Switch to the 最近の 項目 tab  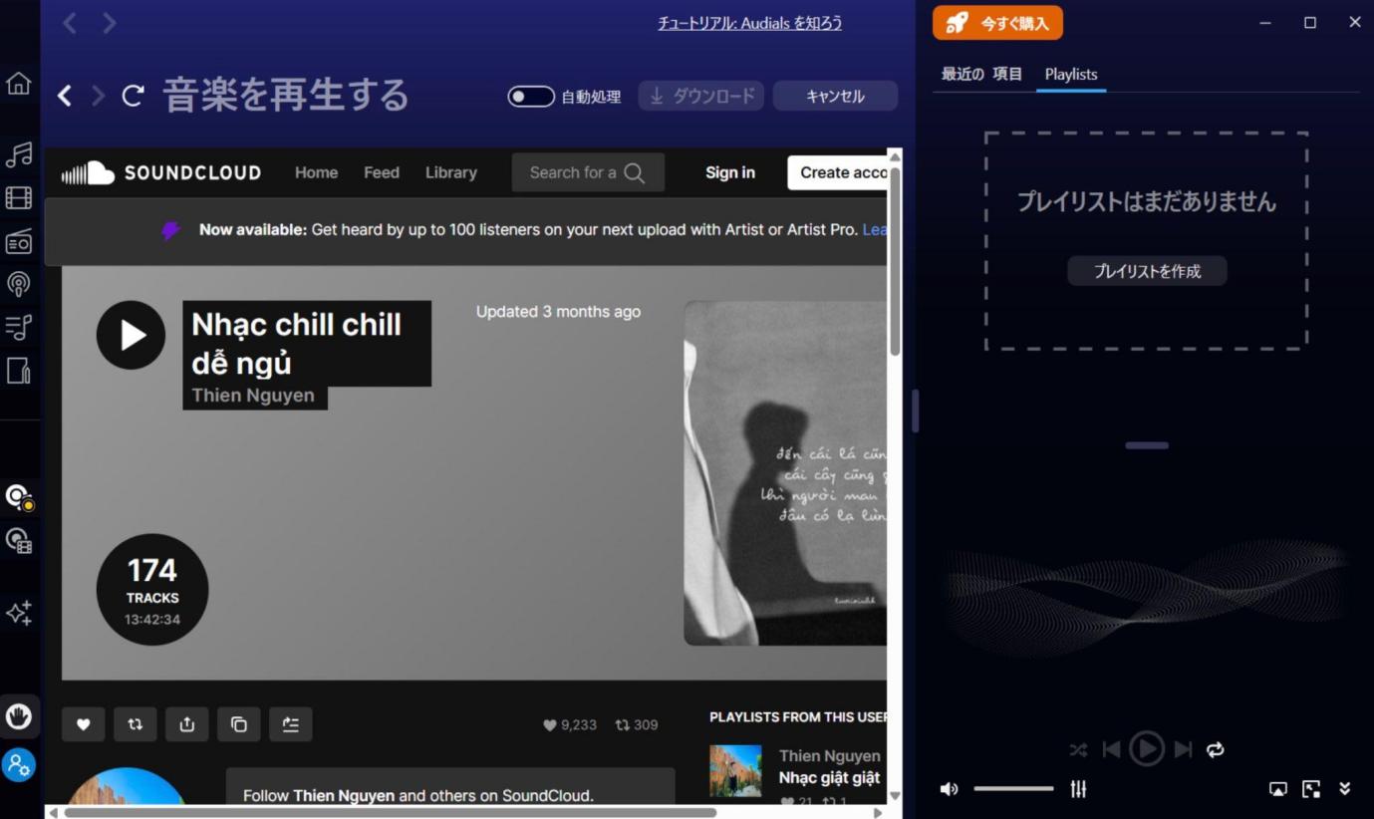(x=982, y=74)
